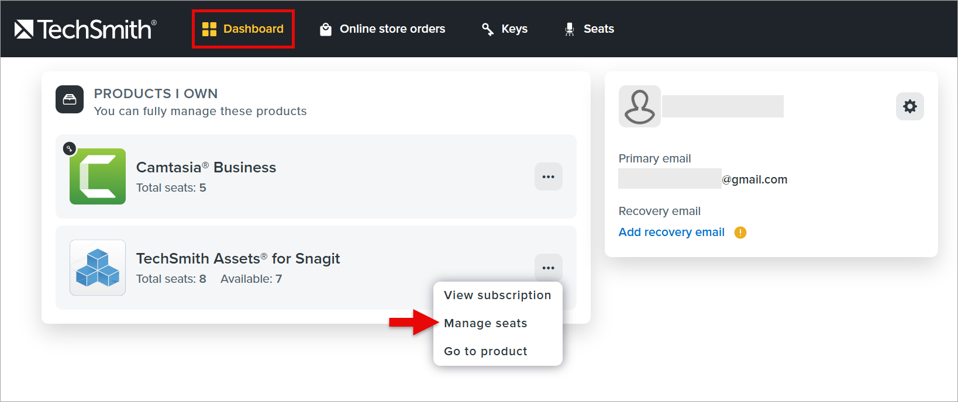Select View subscription from the menu
Screen dimensions: 958x402
coord(497,295)
